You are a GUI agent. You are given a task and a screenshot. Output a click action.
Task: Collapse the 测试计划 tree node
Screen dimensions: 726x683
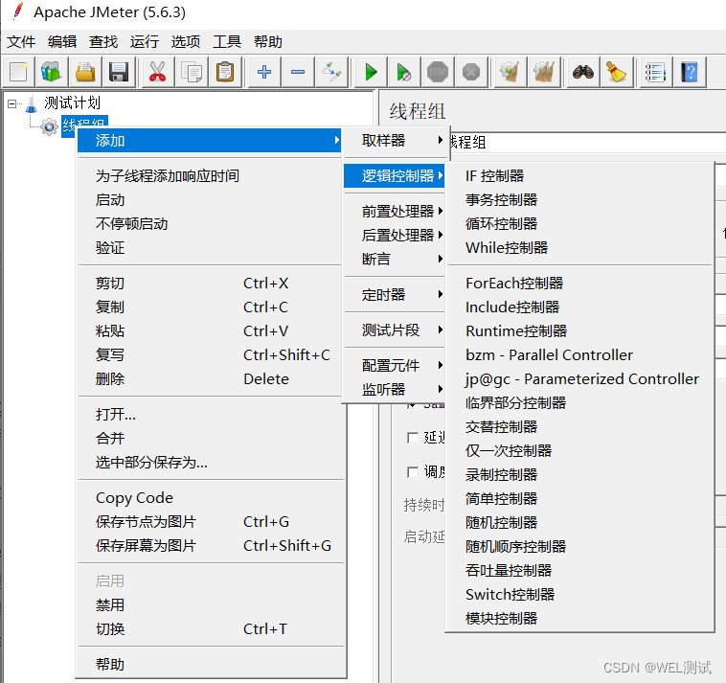click(12, 103)
